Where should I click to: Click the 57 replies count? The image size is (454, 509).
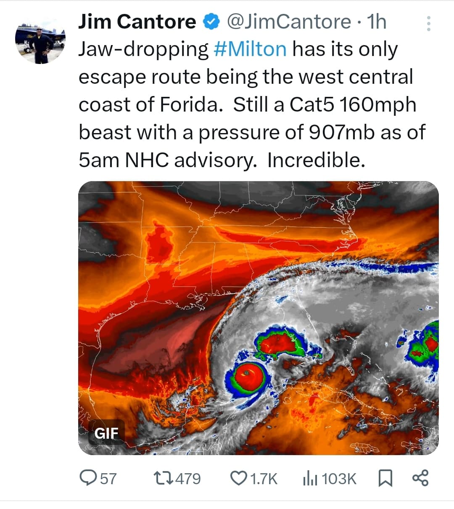coord(108,479)
